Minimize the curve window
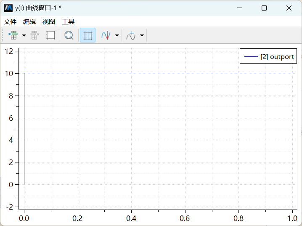Screen dimensions: 302x226 coord(240,8)
